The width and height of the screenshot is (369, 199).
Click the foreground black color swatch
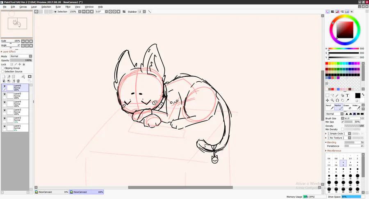(x=358, y=95)
